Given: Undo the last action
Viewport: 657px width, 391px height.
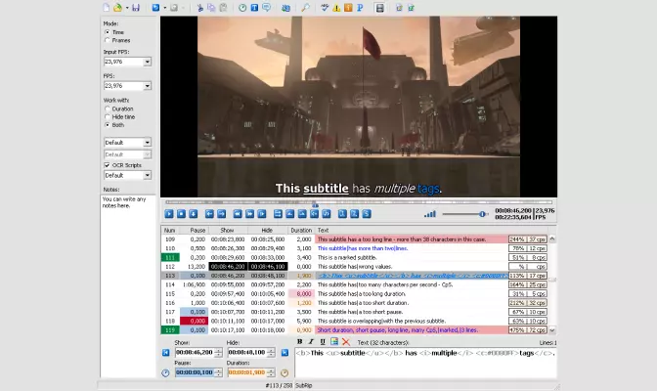Looking at the screenshot, I should 155,8.
